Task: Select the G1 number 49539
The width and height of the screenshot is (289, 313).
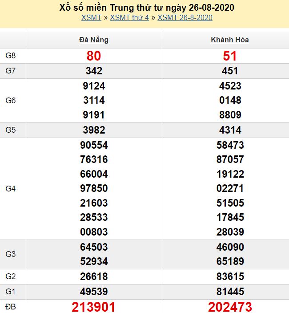Action: point(94,292)
